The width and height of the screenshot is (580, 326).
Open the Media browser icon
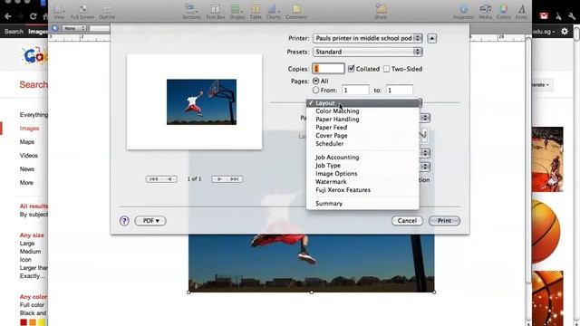click(x=486, y=11)
